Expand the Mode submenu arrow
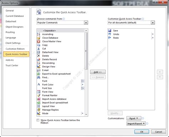The height and width of the screenshot is (137, 169). (x=83, y=113)
